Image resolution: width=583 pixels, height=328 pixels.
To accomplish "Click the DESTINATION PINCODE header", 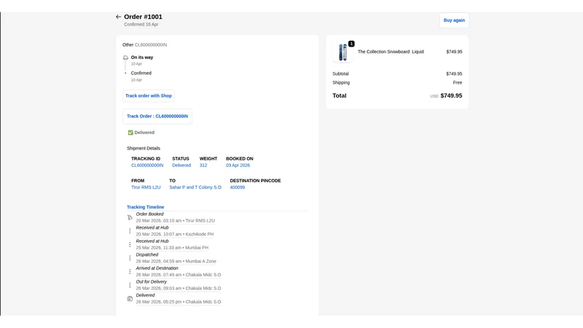I will pyautogui.click(x=256, y=181).
